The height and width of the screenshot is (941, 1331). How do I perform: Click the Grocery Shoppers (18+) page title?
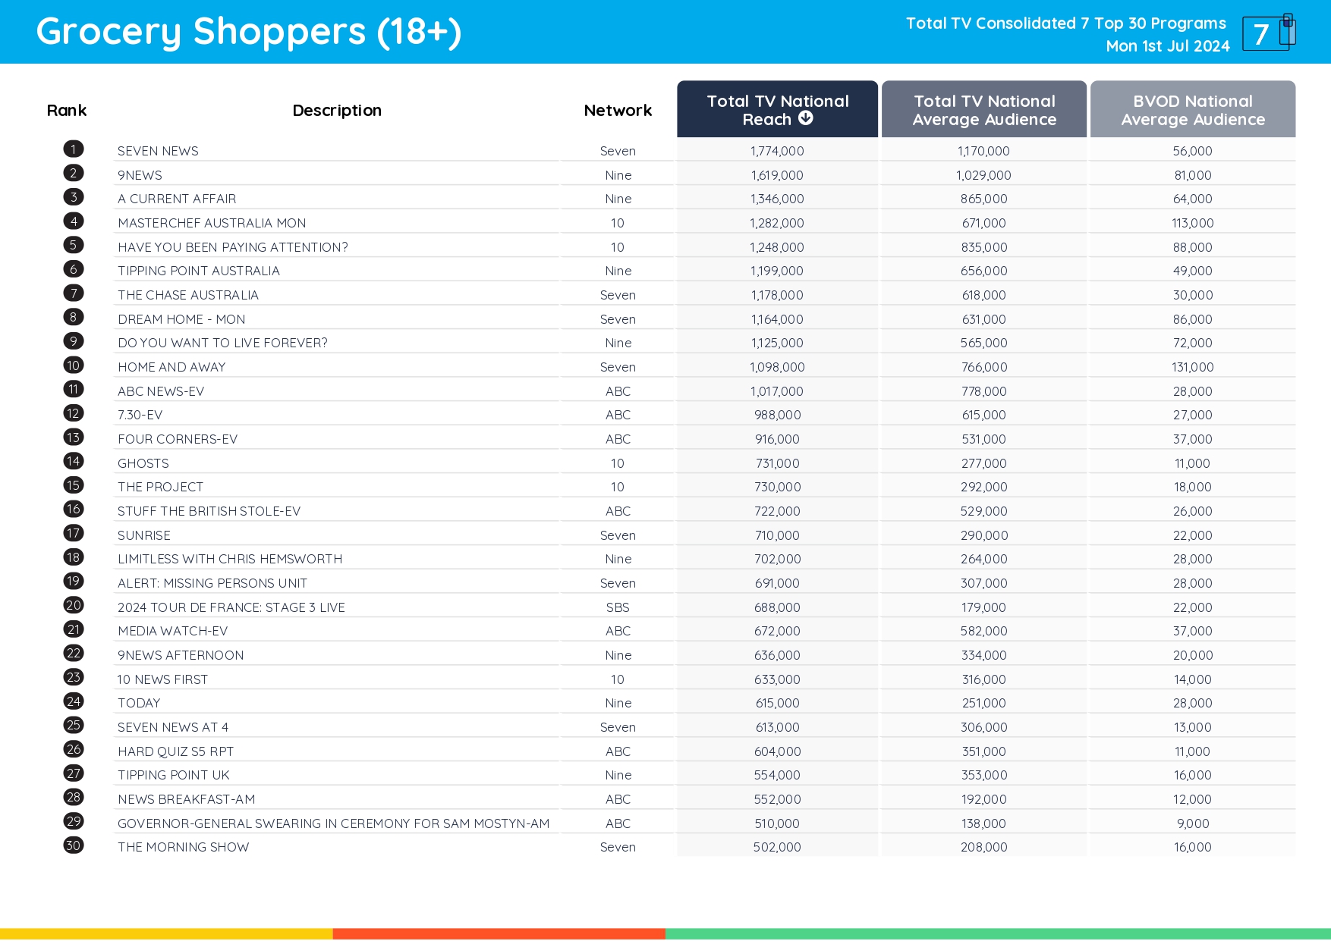coord(249,32)
